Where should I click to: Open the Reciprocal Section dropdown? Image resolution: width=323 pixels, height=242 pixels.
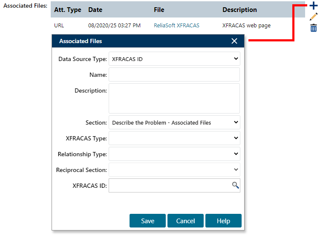(174, 170)
